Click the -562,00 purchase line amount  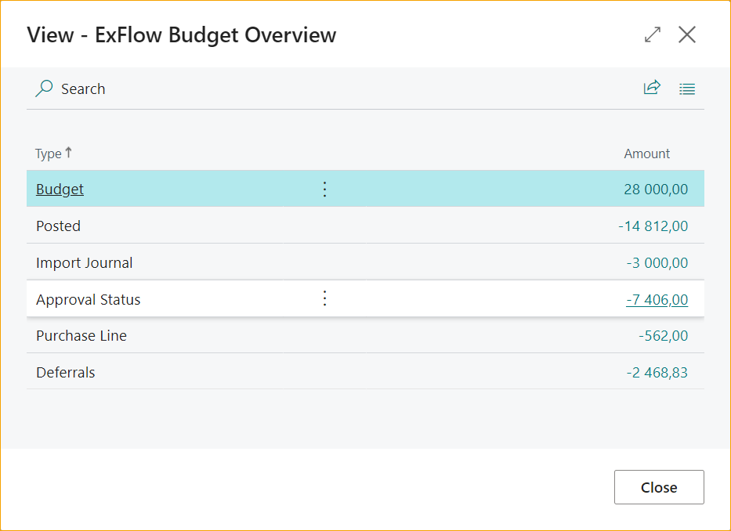664,336
